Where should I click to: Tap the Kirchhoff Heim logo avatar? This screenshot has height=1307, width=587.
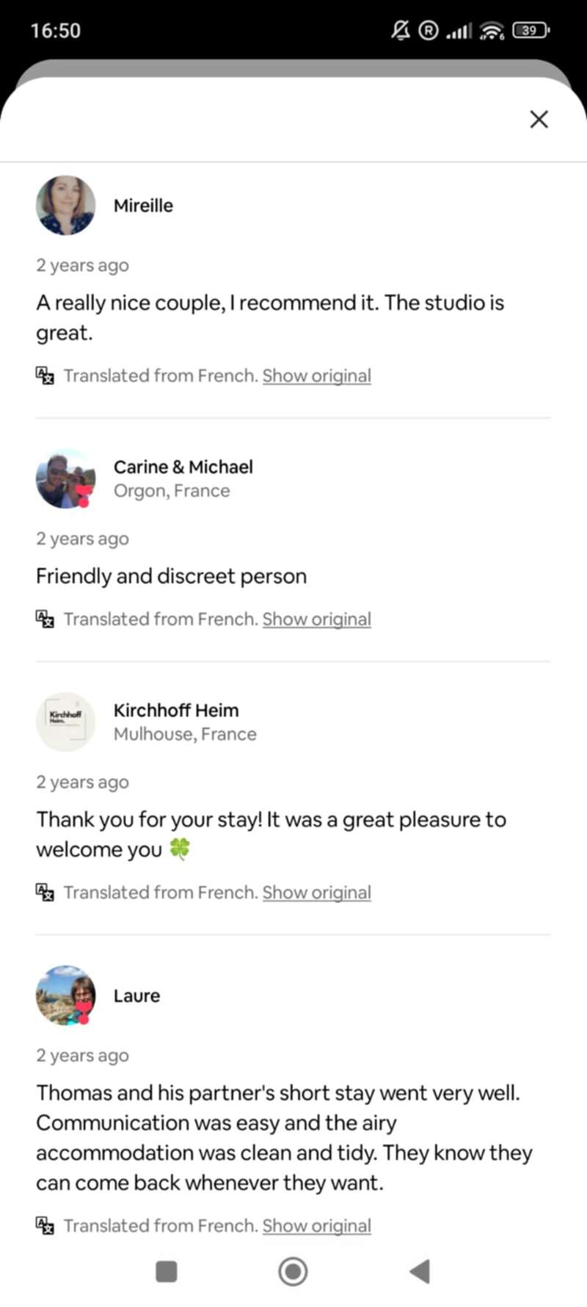click(x=65, y=721)
